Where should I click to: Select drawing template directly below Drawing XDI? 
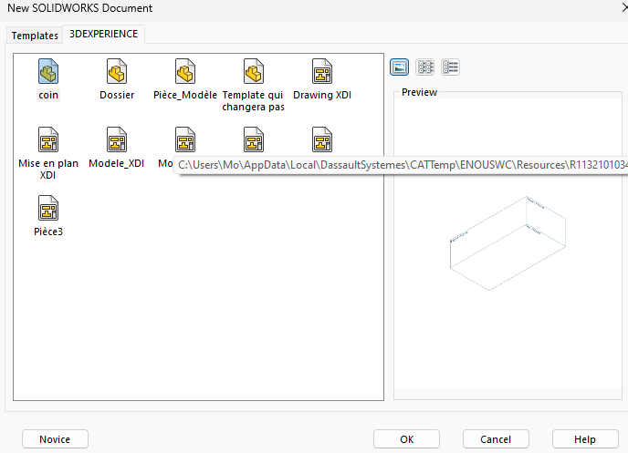click(x=322, y=139)
